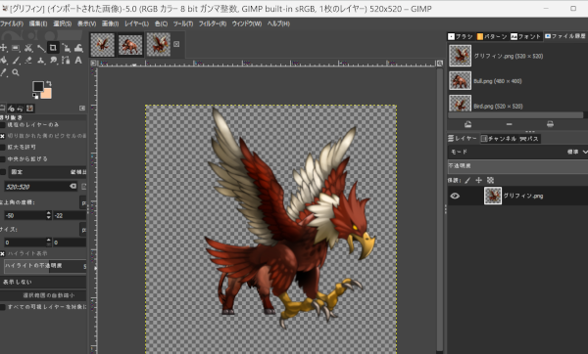Viewport: 588px width, 354px height.
Task: Toggle the 固定 checkbox
Action: click(3, 172)
